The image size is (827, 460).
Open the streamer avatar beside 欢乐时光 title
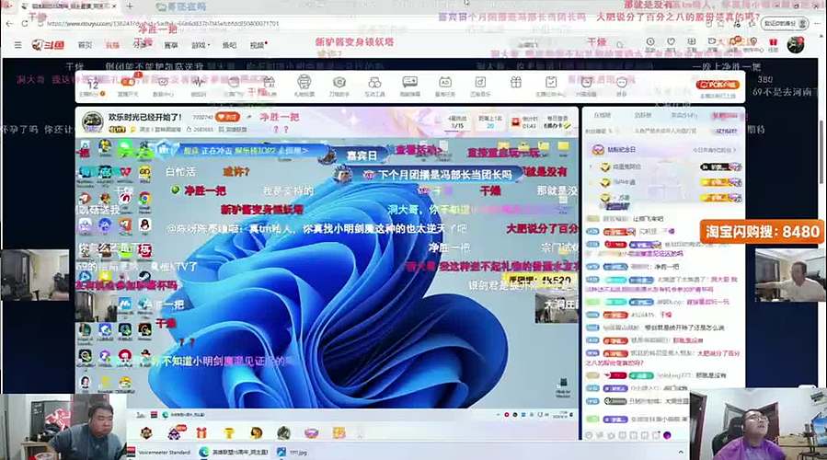click(92, 121)
